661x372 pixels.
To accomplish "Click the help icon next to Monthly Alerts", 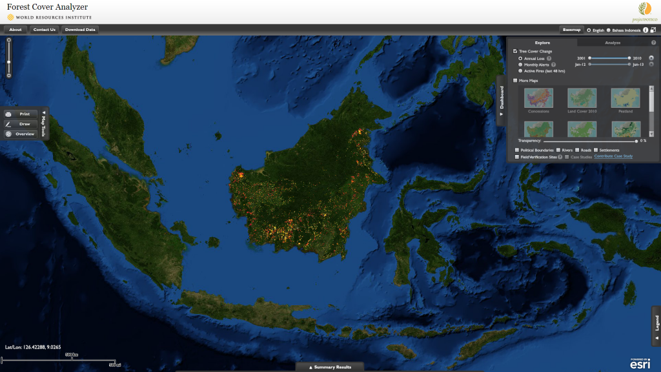I will [x=554, y=65].
